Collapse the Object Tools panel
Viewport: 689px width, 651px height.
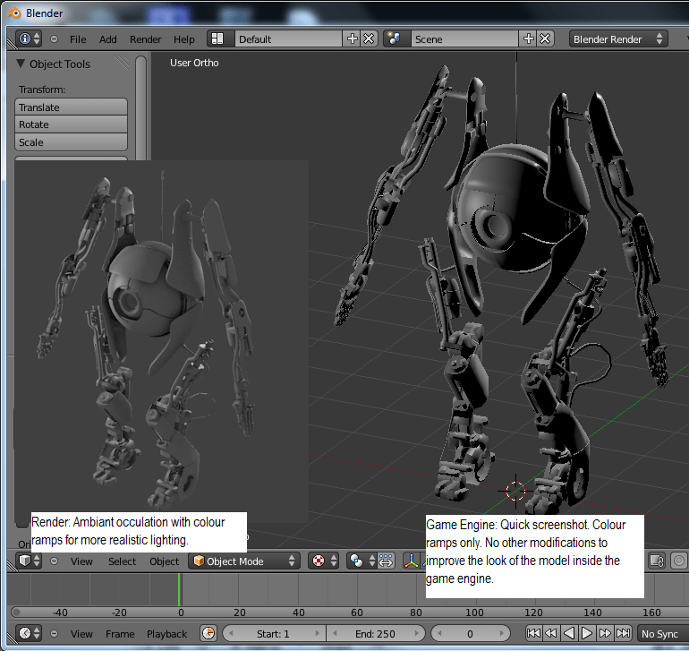point(21,64)
